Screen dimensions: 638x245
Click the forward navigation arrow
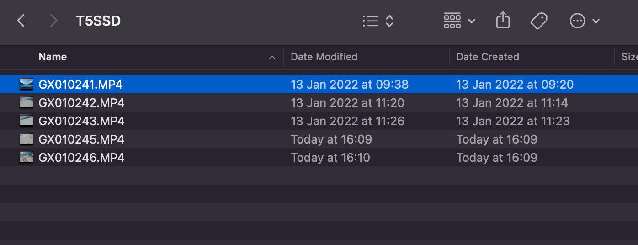(x=54, y=21)
